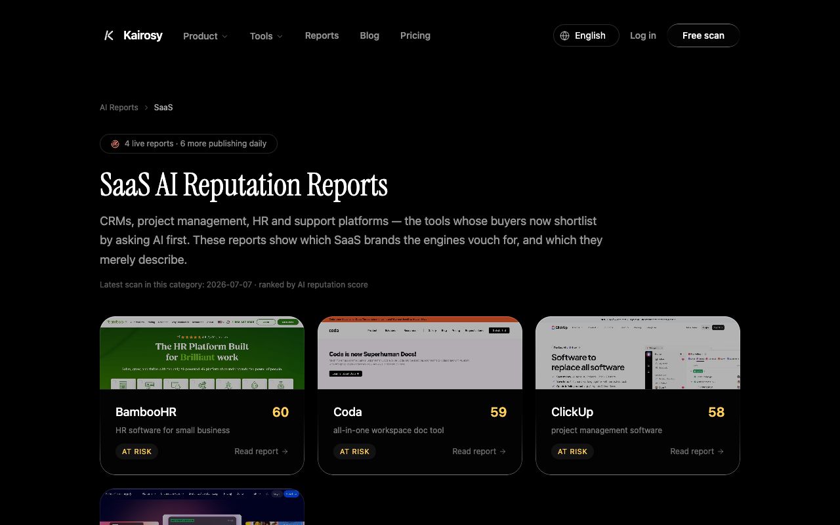
Task: Open the BambooHR website thumbnail
Action: (x=202, y=353)
